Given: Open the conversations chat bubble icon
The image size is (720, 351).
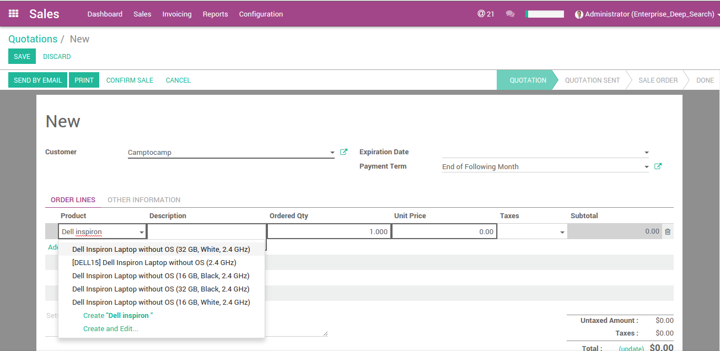Looking at the screenshot, I should tap(510, 14).
